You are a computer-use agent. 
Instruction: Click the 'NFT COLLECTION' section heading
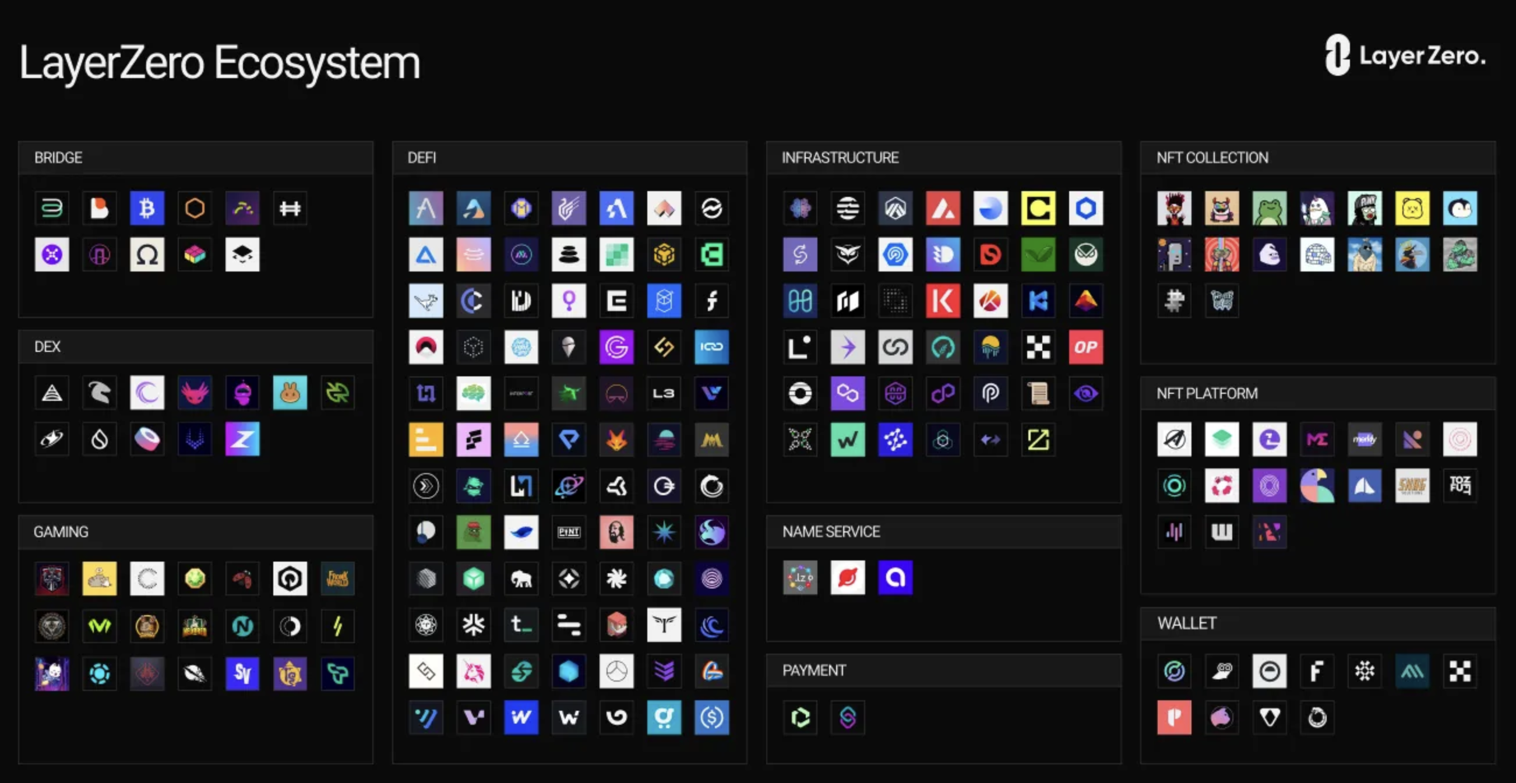coord(1212,158)
